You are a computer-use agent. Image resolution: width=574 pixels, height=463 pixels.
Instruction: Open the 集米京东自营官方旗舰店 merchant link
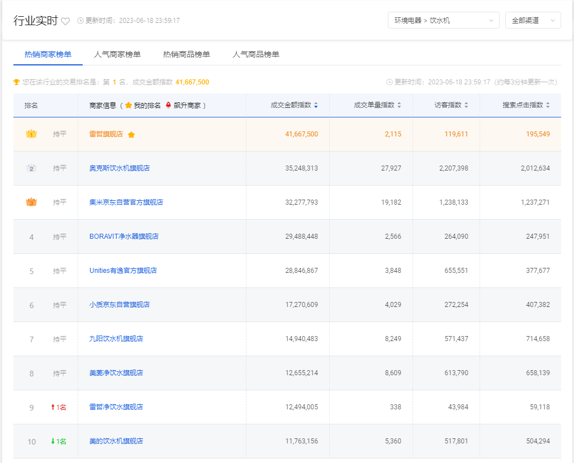point(126,202)
